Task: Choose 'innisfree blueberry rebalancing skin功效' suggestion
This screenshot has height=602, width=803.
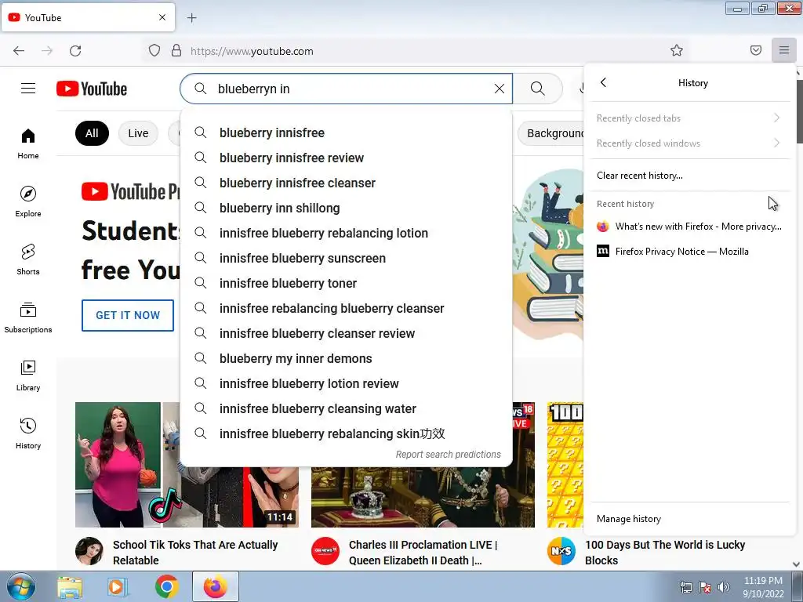Action: tap(346, 433)
